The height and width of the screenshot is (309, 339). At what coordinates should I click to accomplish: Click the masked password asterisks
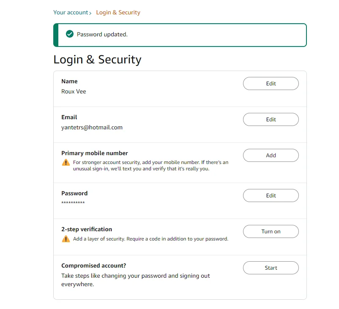(73, 202)
